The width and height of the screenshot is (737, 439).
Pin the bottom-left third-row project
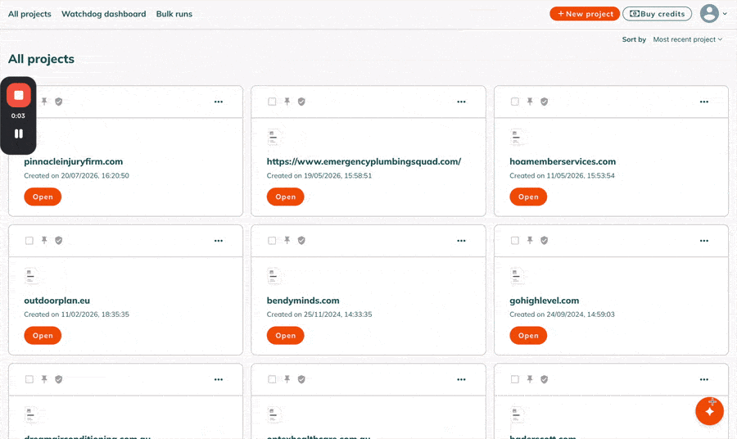tap(44, 378)
